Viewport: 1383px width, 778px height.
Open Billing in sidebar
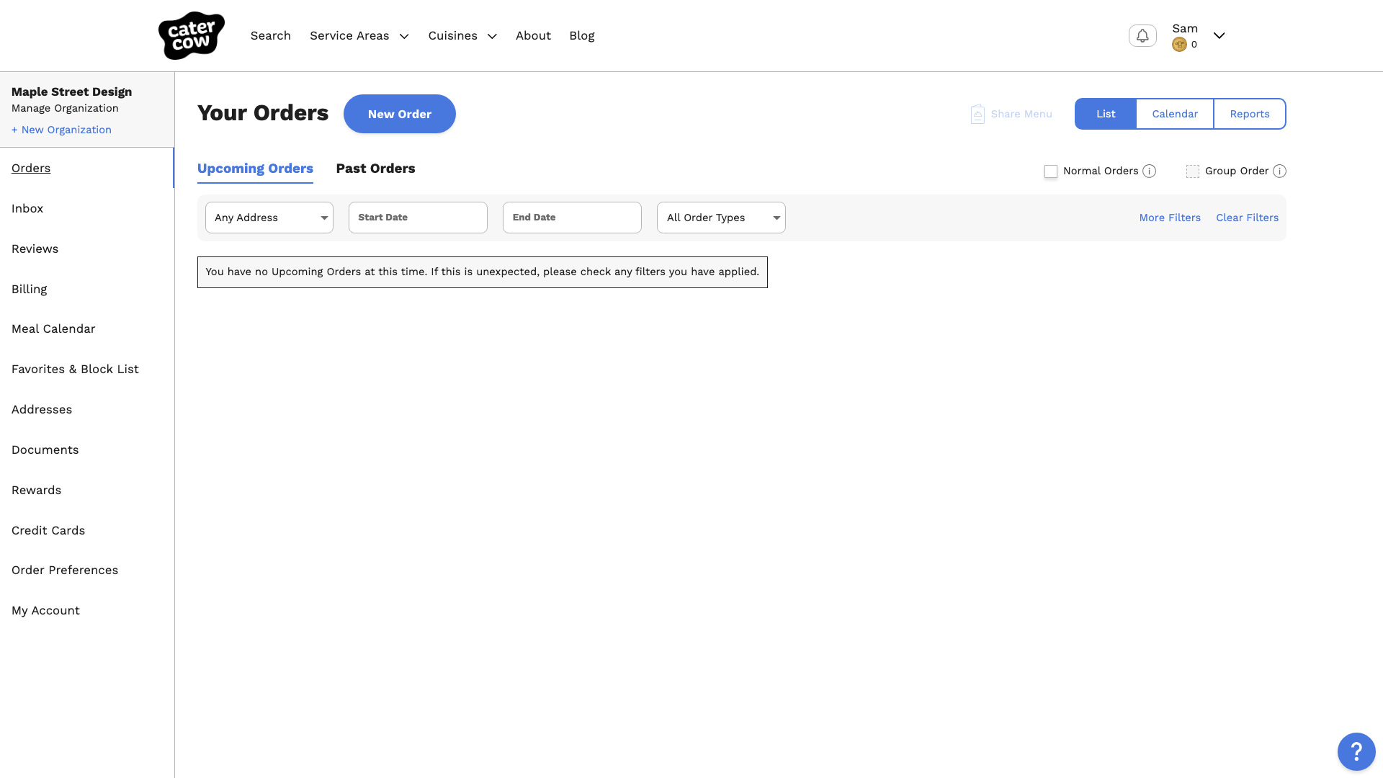(30, 289)
